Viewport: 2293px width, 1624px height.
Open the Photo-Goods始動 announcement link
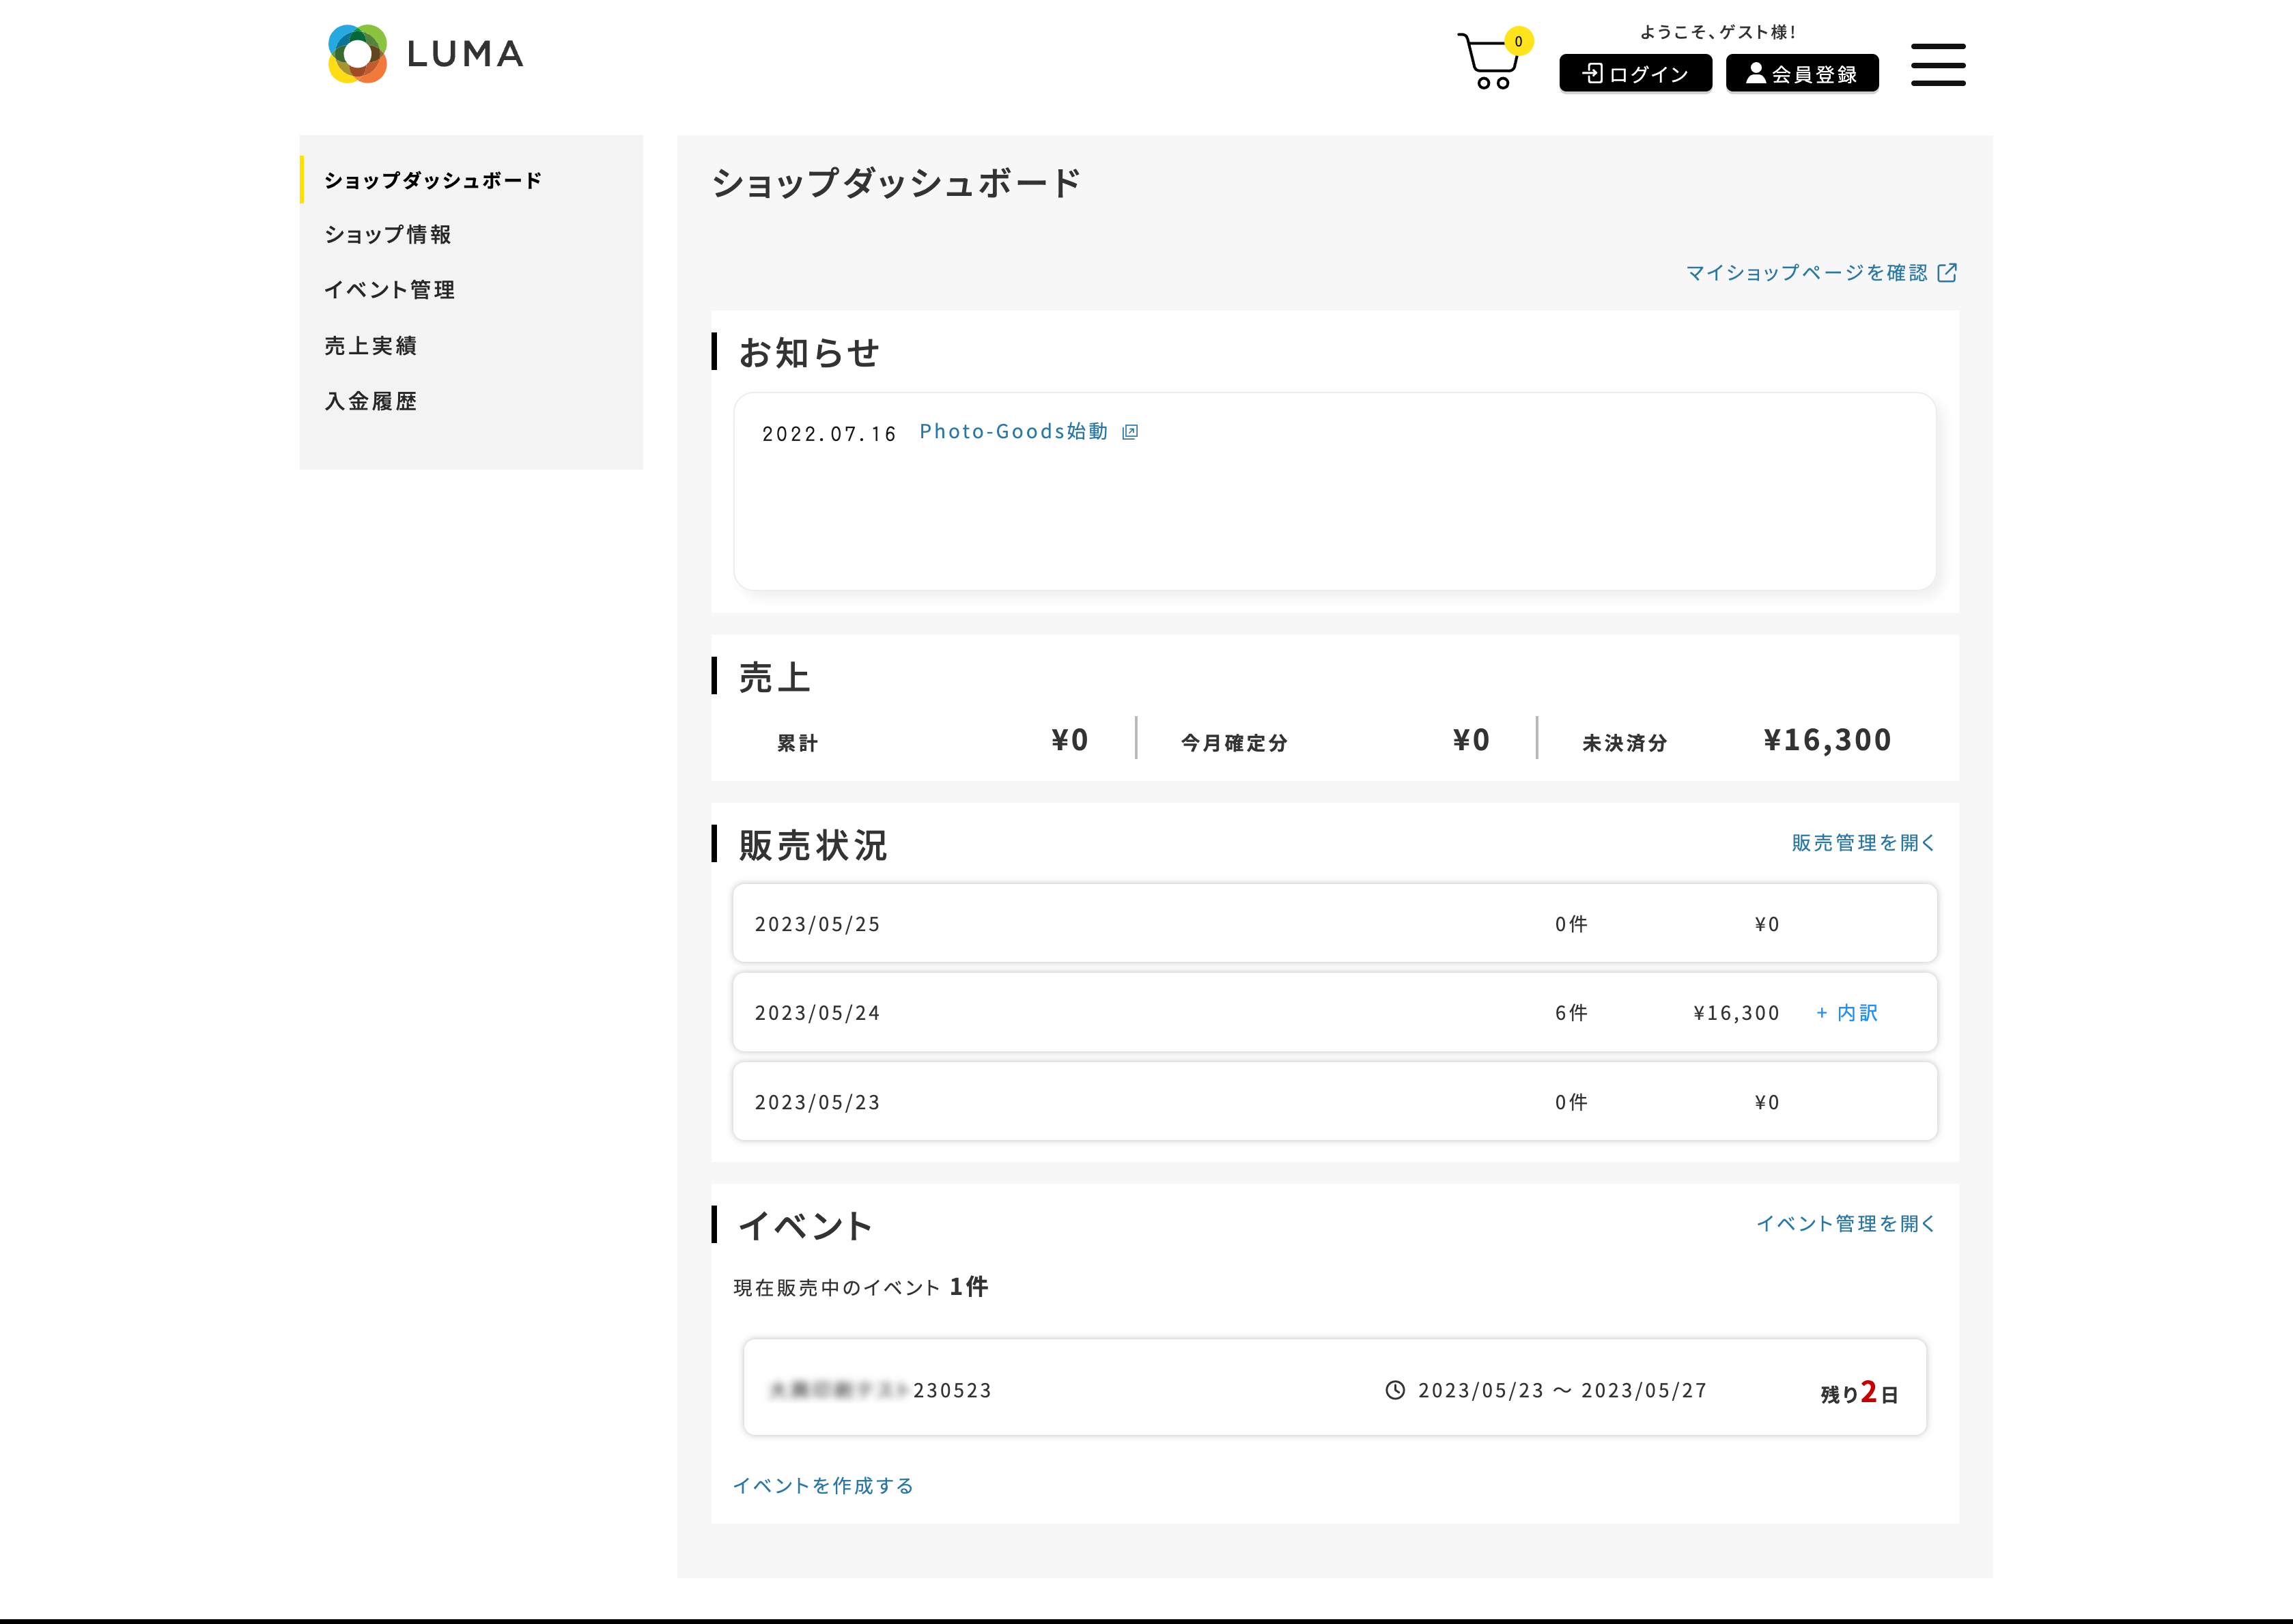coord(1013,431)
